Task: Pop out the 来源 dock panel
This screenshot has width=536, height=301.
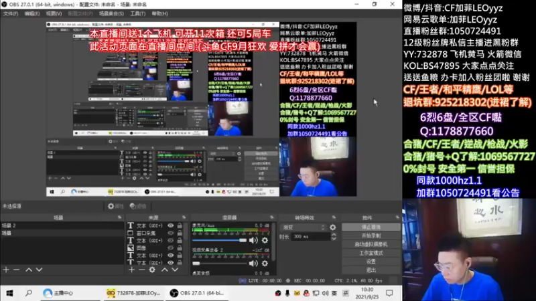Action: (184, 217)
